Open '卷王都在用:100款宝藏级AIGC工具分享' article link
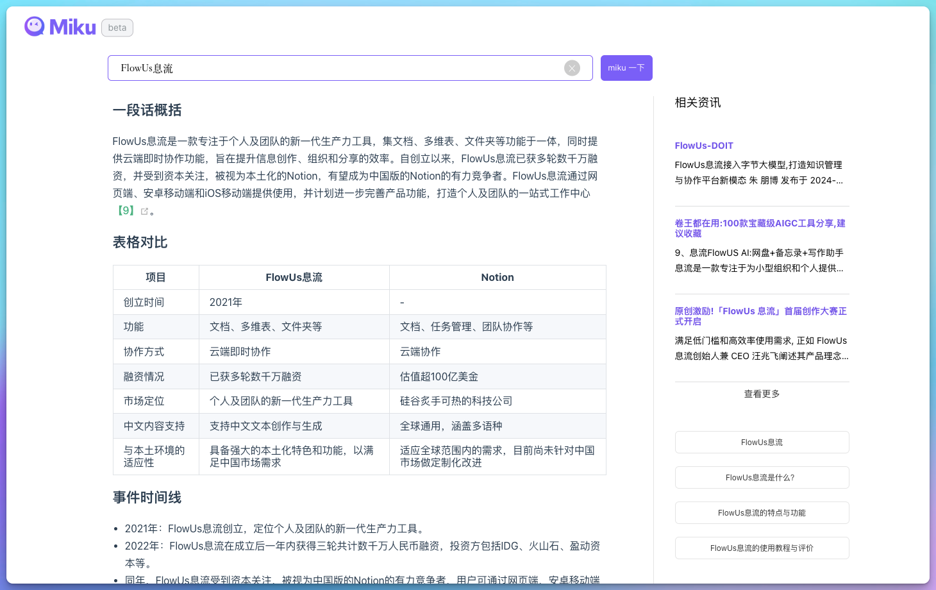 pos(760,228)
